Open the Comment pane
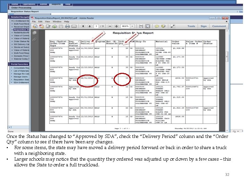 coord(219,26)
